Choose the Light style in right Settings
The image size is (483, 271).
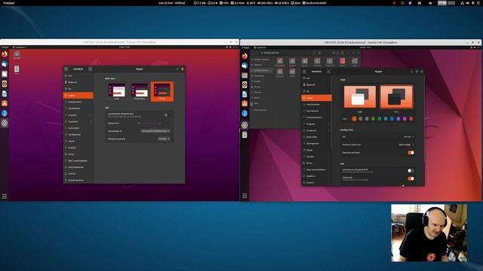[x=360, y=97]
